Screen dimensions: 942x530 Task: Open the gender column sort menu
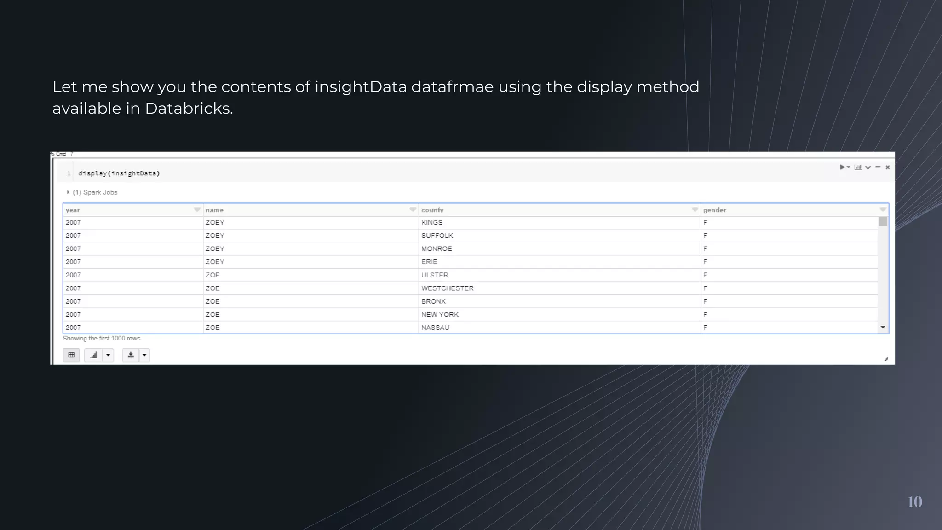[x=883, y=210]
